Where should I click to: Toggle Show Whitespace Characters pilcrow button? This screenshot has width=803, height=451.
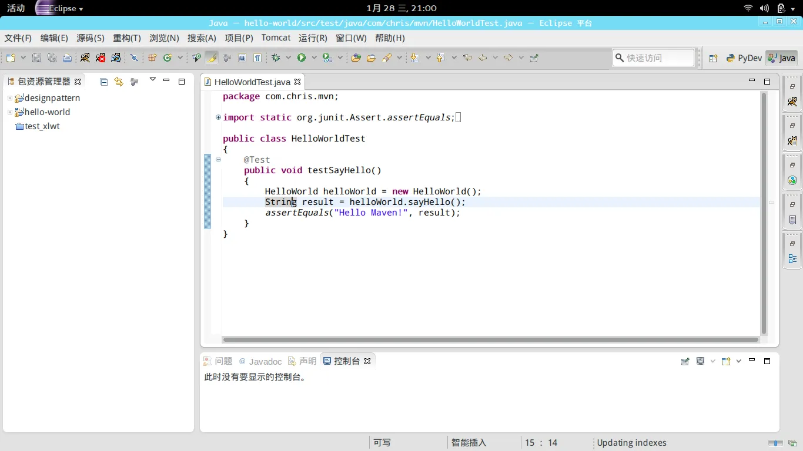[257, 58]
